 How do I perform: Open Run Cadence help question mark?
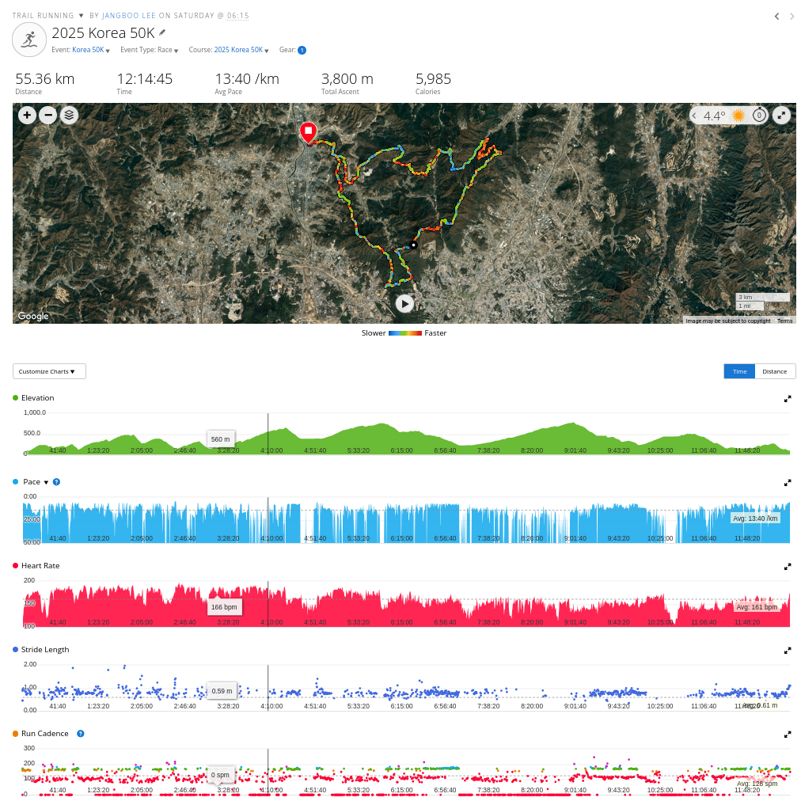point(81,734)
